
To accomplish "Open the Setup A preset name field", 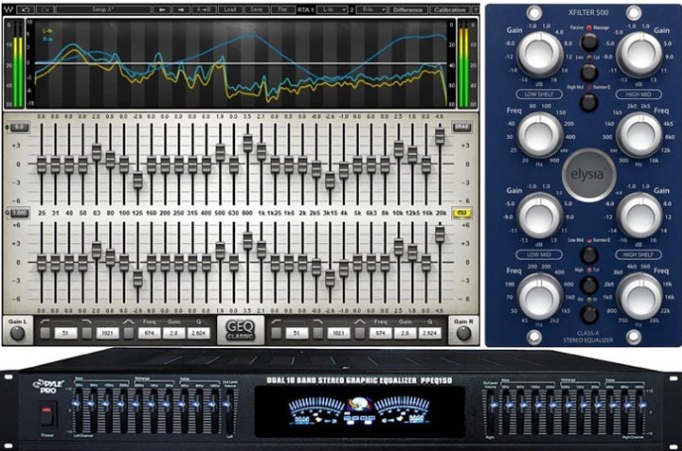I will (103, 10).
